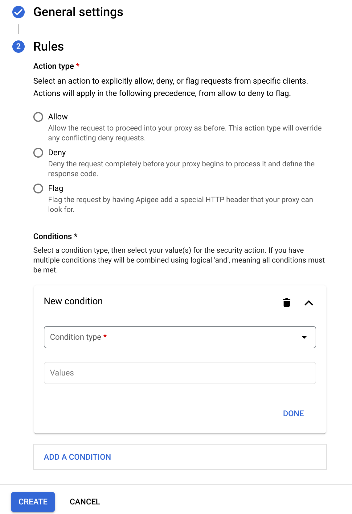Select the Allow radio button
This screenshot has height=514, width=352.
pyautogui.click(x=38, y=117)
